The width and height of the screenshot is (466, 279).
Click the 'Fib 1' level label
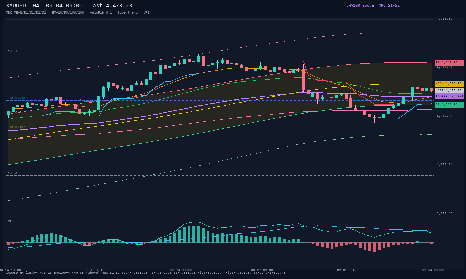coord(12,52)
